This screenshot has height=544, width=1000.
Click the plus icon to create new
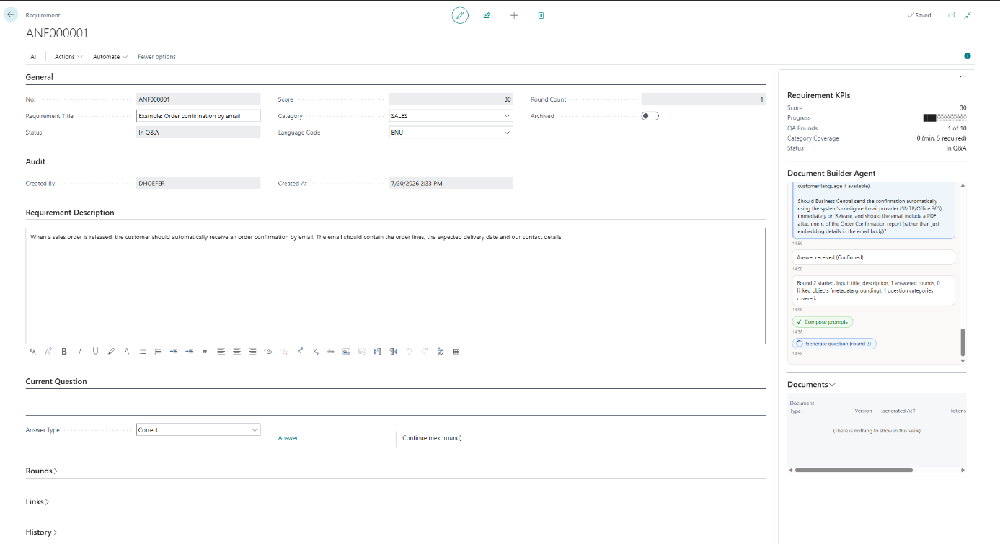514,15
